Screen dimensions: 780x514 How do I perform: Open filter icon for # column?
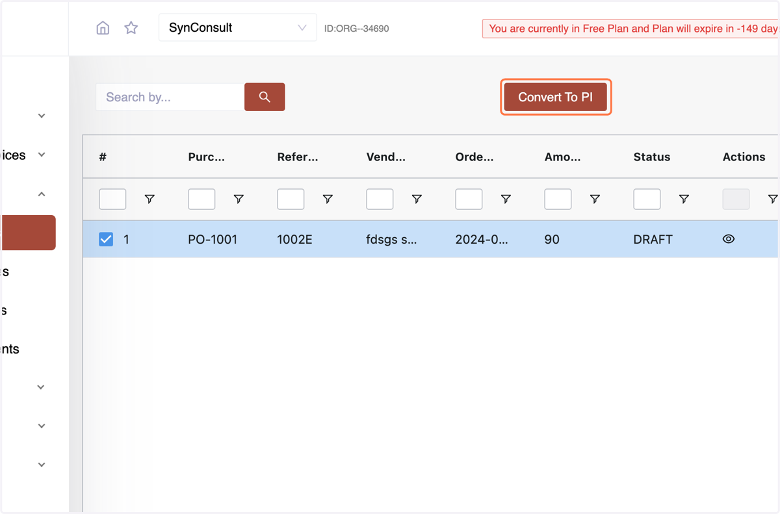149,199
